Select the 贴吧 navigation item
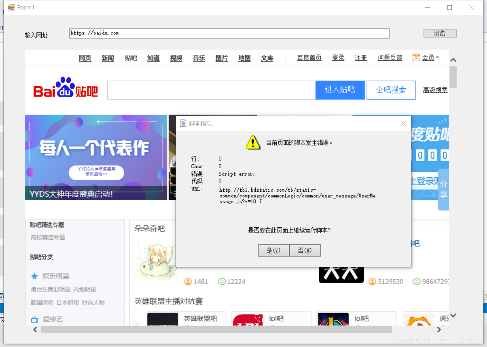This screenshot has width=487, height=347. click(131, 58)
